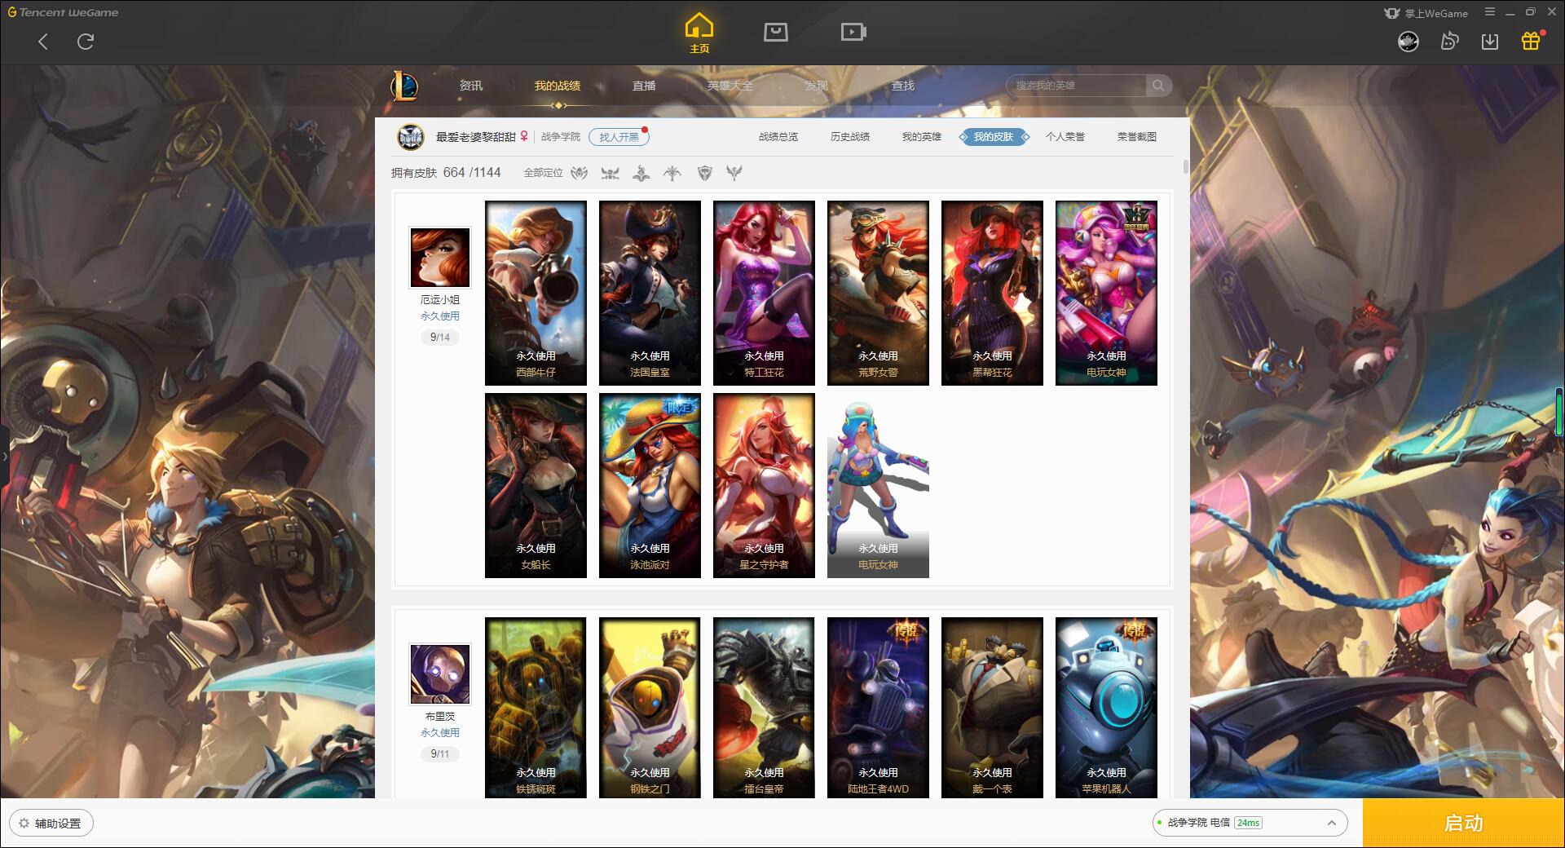Filter by first role icon after 全部定位
Image resolution: width=1565 pixels, height=848 pixels.
pyautogui.click(x=579, y=173)
